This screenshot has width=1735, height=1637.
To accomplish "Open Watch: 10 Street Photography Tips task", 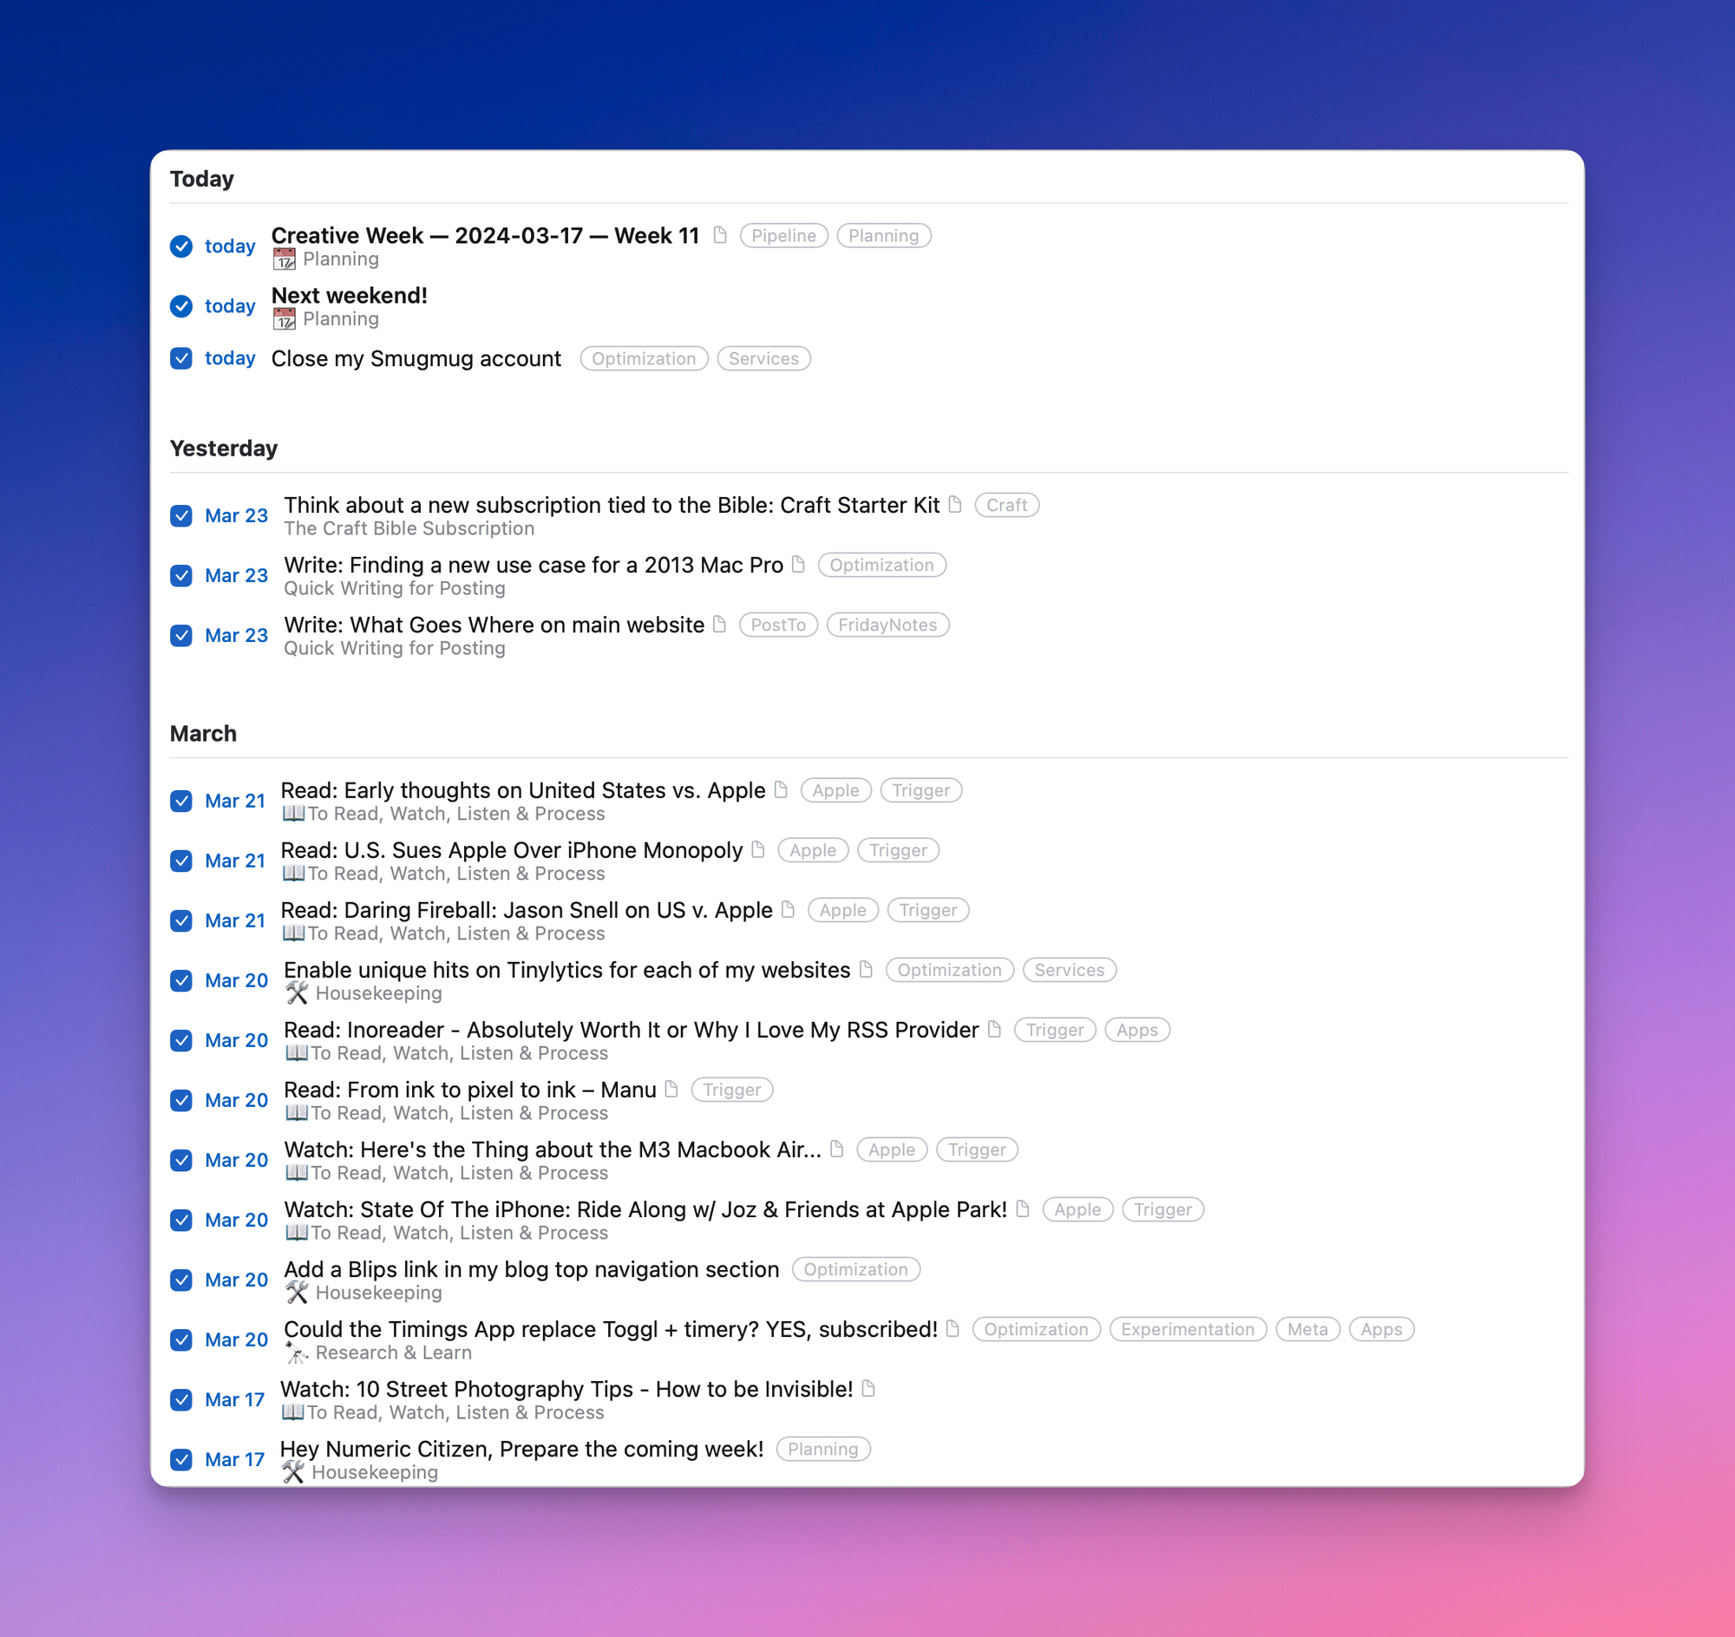I will pyautogui.click(x=566, y=1388).
